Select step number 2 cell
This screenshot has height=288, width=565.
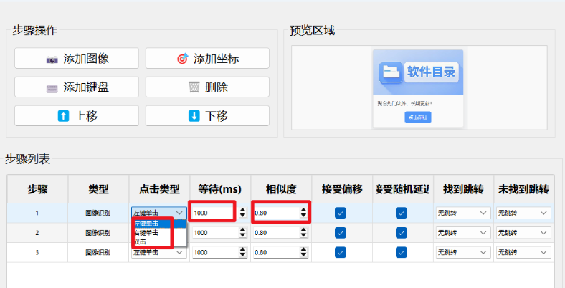37,233
